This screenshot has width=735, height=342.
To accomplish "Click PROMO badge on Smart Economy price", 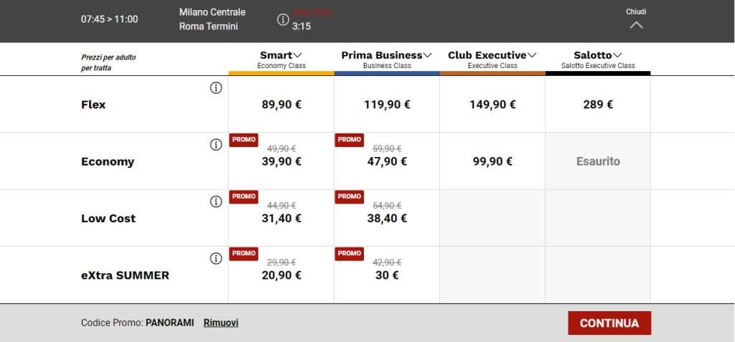I will coord(243,140).
